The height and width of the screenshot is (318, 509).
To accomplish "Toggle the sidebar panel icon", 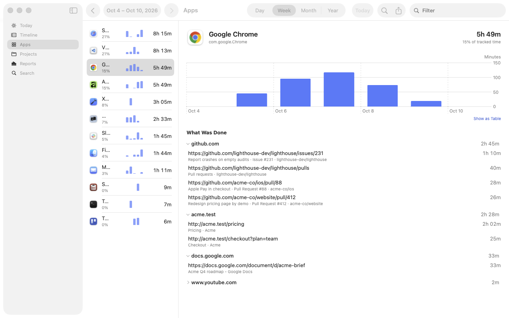I will pos(73,10).
